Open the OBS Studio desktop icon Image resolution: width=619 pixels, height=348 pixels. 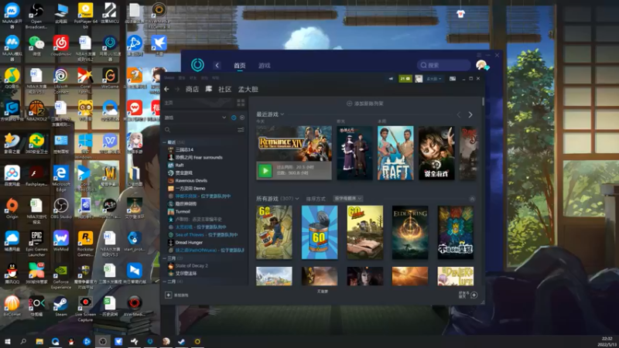click(61, 209)
